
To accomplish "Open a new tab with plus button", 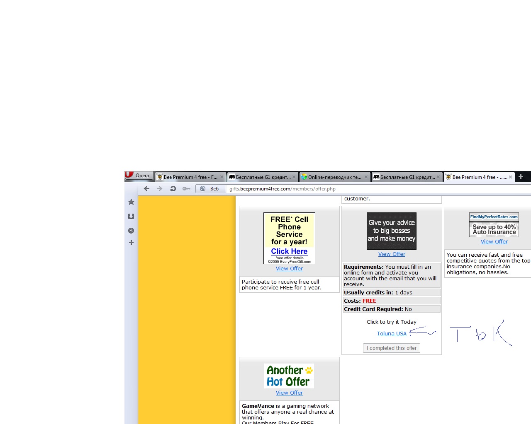I will [x=521, y=177].
